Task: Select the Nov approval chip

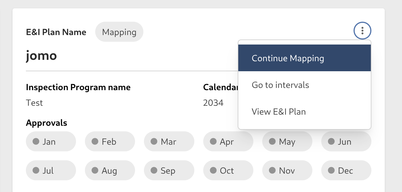Action: [287, 170]
